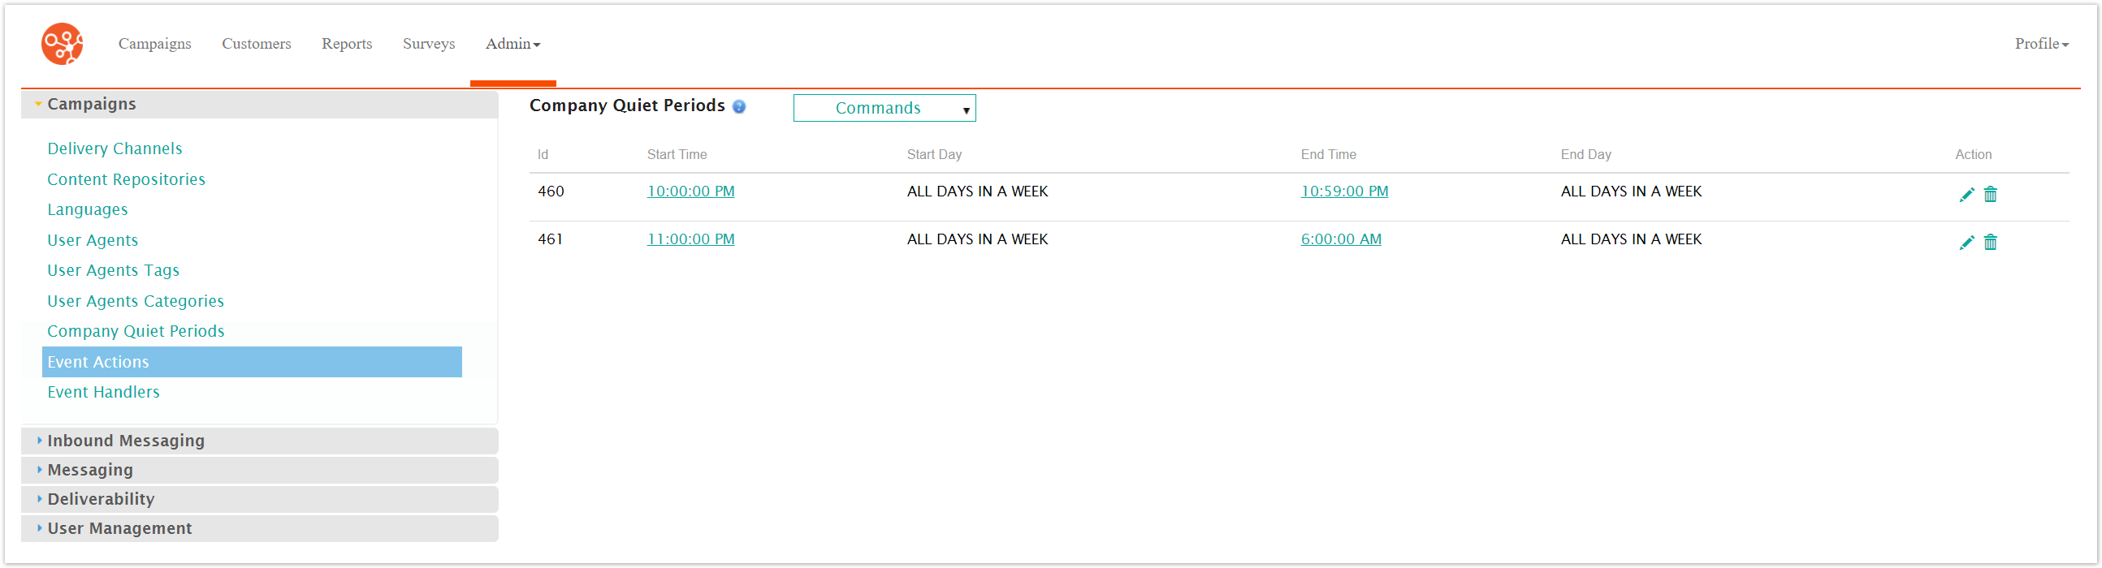
Task: Open the Admin dropdown menu
Action: pos(513,44)
